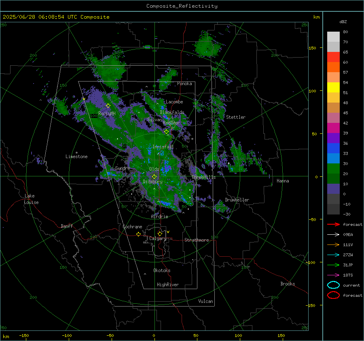Click the yellow marker below RedDeer label
This screenshot has height=341, width=364.
(167, 132)
